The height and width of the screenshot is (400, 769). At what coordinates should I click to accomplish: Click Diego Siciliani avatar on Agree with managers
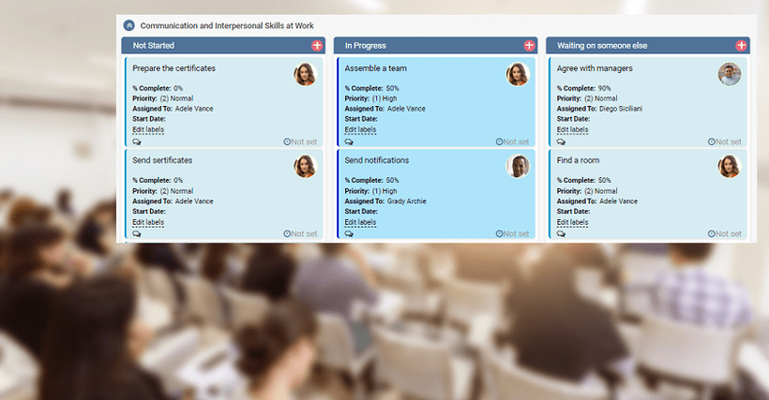729,74
